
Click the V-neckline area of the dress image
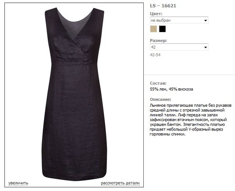75,27
